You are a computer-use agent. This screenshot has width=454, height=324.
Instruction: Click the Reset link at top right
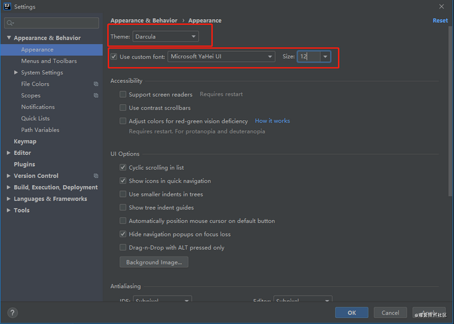pyautogui.click(x=440, y=20)
